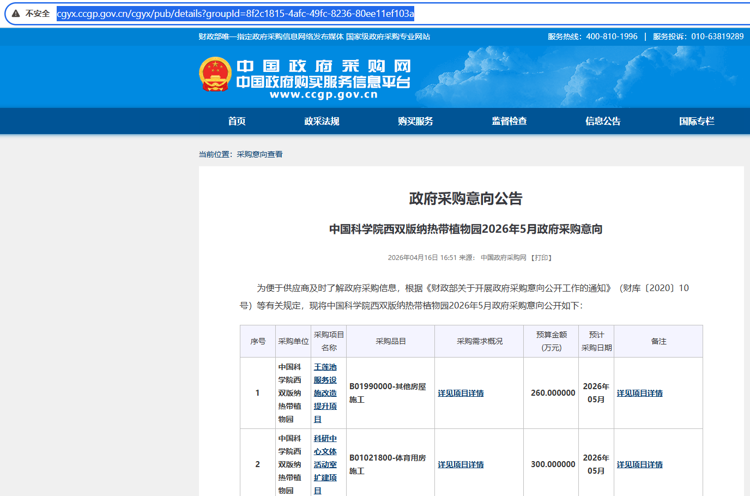View 详见项目详情 in row 2 采购需求概况
Viewport: 750px width, 496px height.
(461, 464)
